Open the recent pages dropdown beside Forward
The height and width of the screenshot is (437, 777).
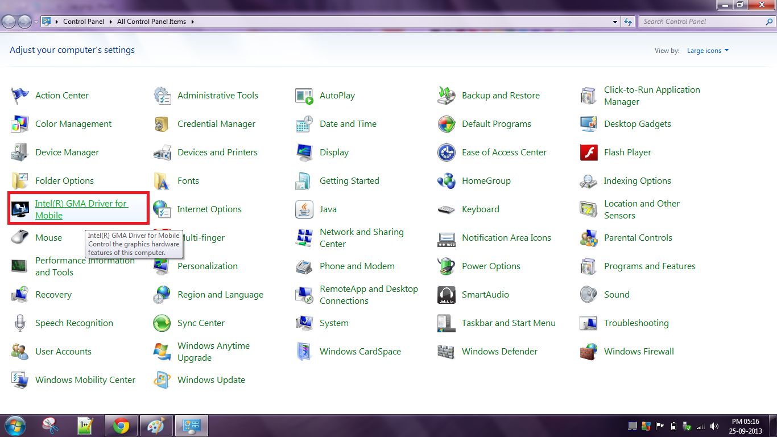(x=36, y=22)
